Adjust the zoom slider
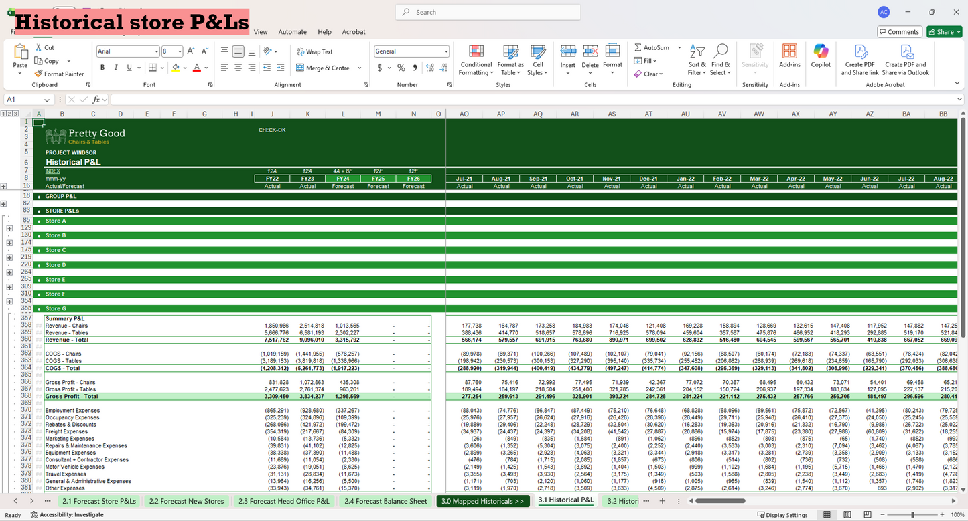The height and width of the screenshot is (521, 968). [912, 514]
